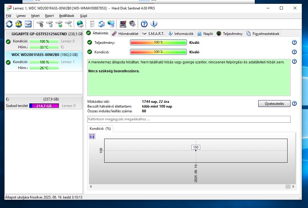The width and height of the screenshot is (308, 208).
Task: Open Help with the blue question mark toolbar icon
Action: 144,24
